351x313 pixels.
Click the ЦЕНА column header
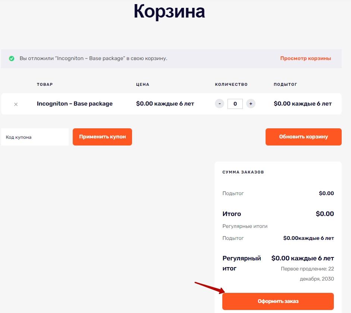point(142,84)
